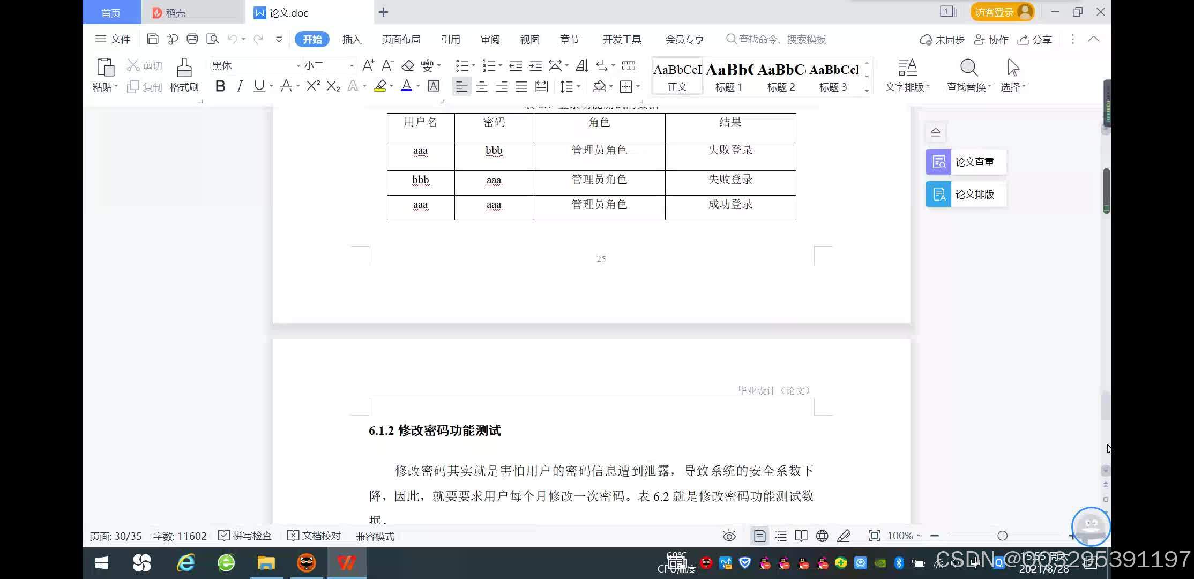Image resolution: width=1194 pixels, height=579 pixels.
Task: Open Text Layout (文字排版) tool
Action: 907,75
